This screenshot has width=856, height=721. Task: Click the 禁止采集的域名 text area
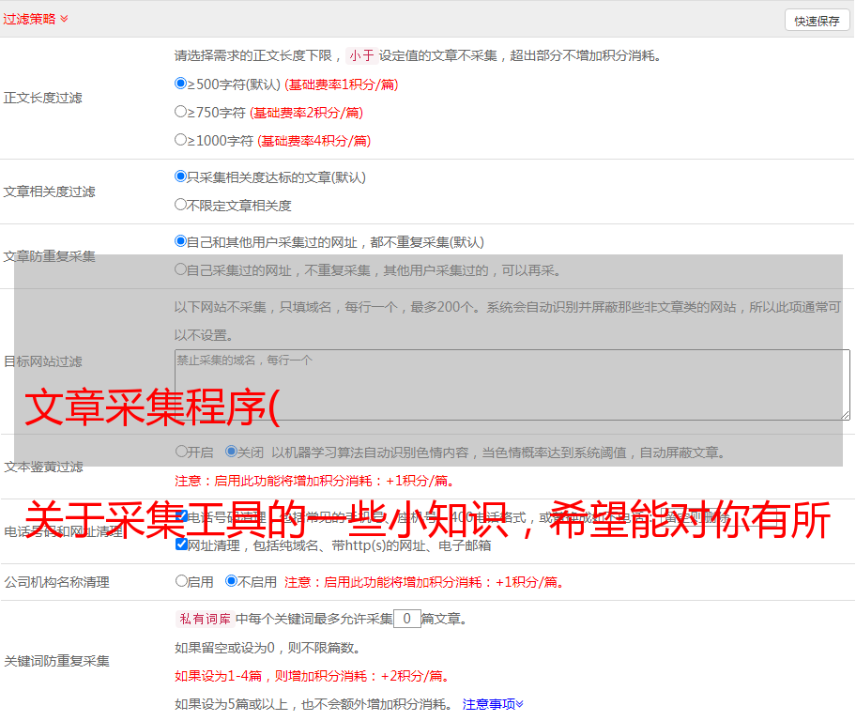pyautogui.click(x=512, y=385)
